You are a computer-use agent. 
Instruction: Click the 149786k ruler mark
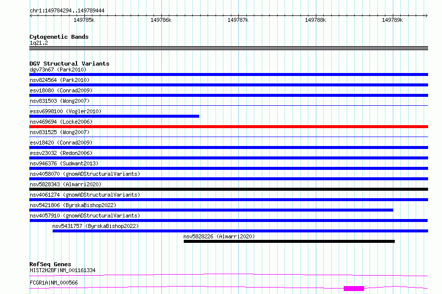click(x=161, y=20)
